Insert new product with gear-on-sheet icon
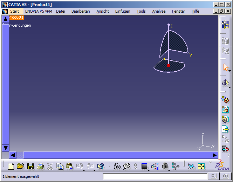 click(x=225, y=109)
